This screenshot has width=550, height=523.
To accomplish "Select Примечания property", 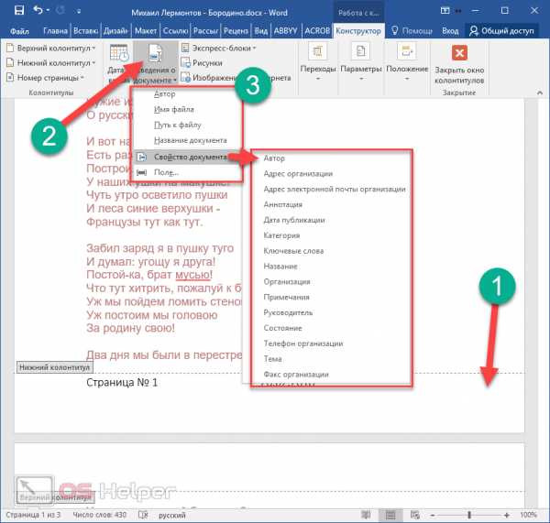I will point(286,297).
